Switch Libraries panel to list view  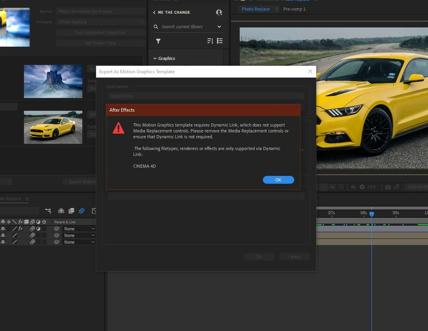(x=220, y=41)
